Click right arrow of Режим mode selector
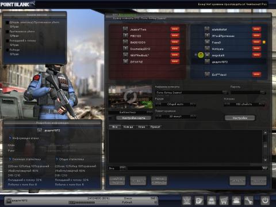Viewport: 276px width, 207px height. coord(193,104)
